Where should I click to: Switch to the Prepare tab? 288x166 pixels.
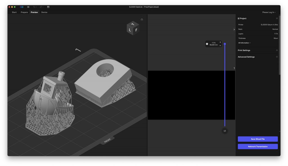coord(24,12)
